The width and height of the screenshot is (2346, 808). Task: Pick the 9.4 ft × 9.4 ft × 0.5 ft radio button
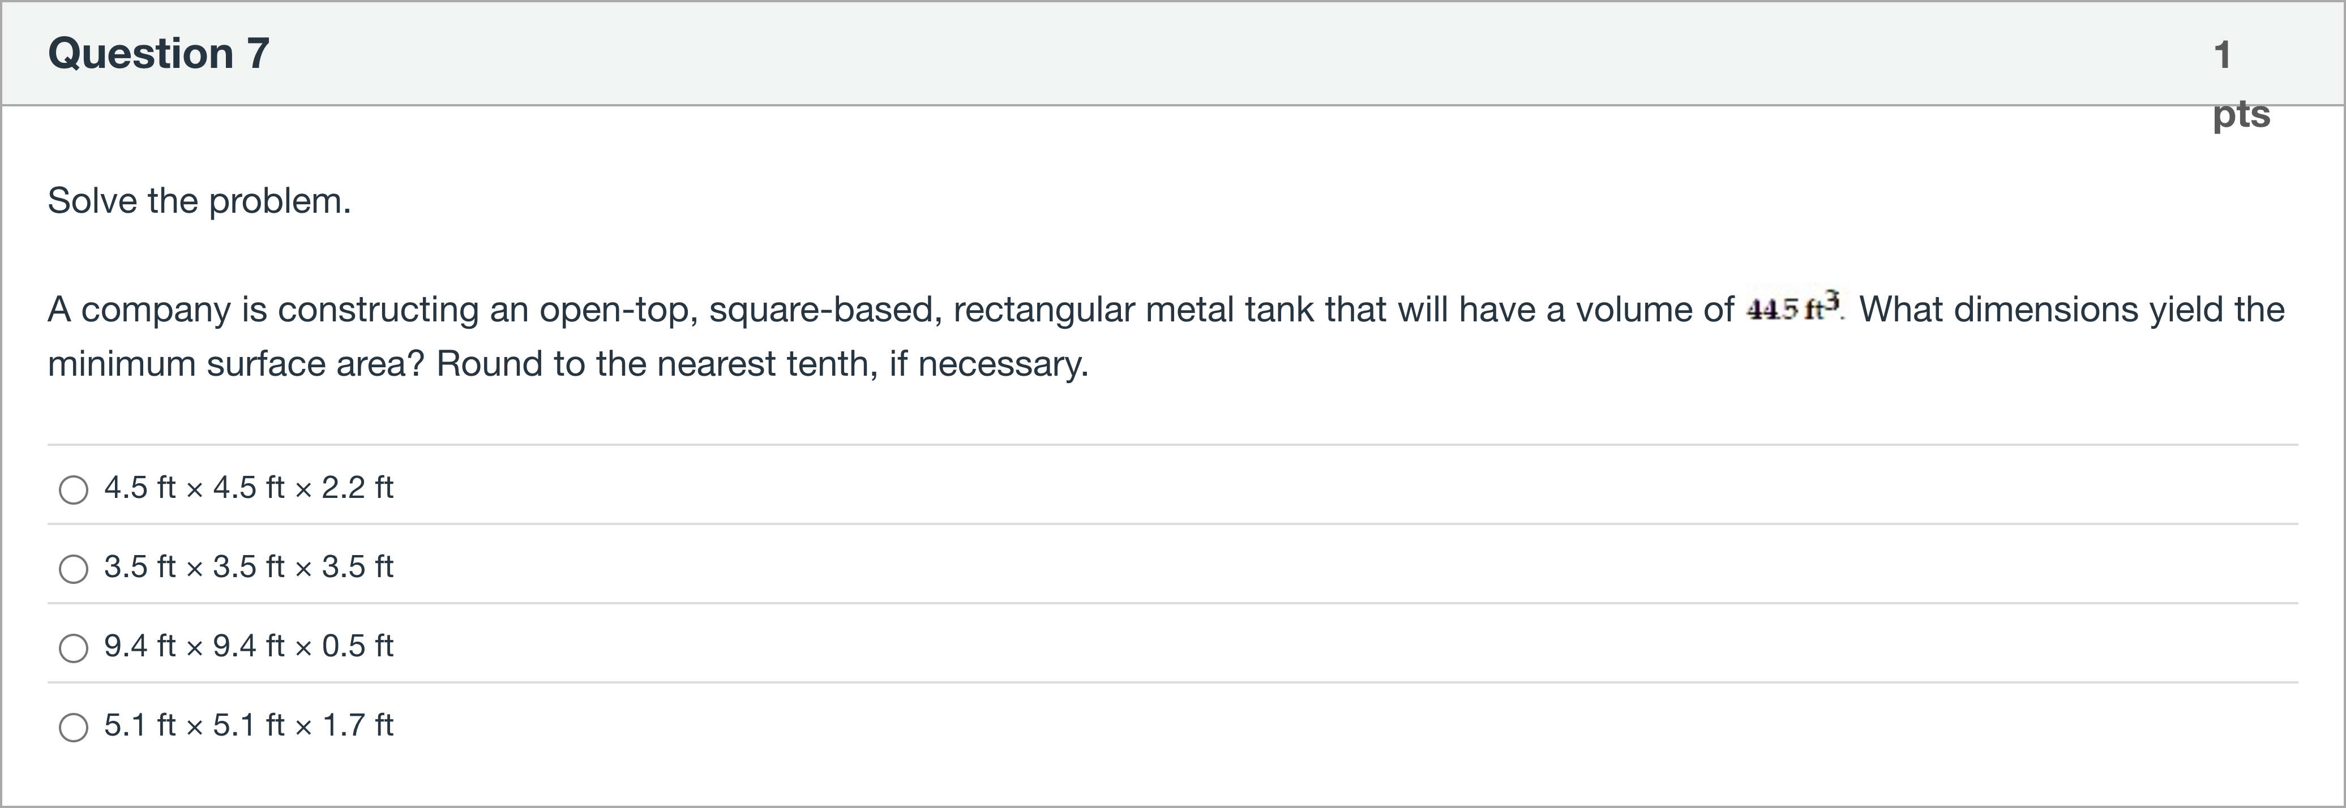click(x=74, y=648)
